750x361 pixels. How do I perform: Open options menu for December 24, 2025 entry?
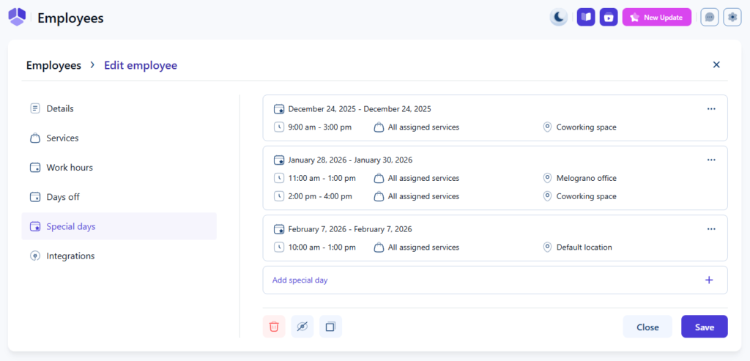pos(710,108)
